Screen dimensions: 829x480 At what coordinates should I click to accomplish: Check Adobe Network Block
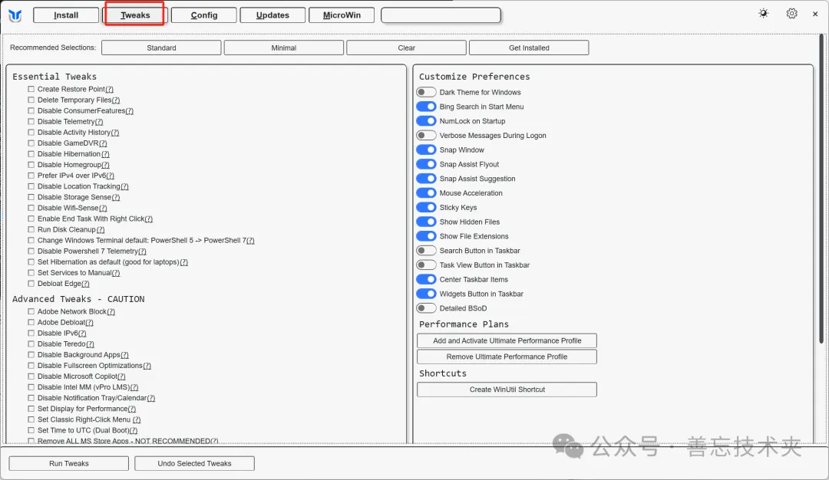31,311
